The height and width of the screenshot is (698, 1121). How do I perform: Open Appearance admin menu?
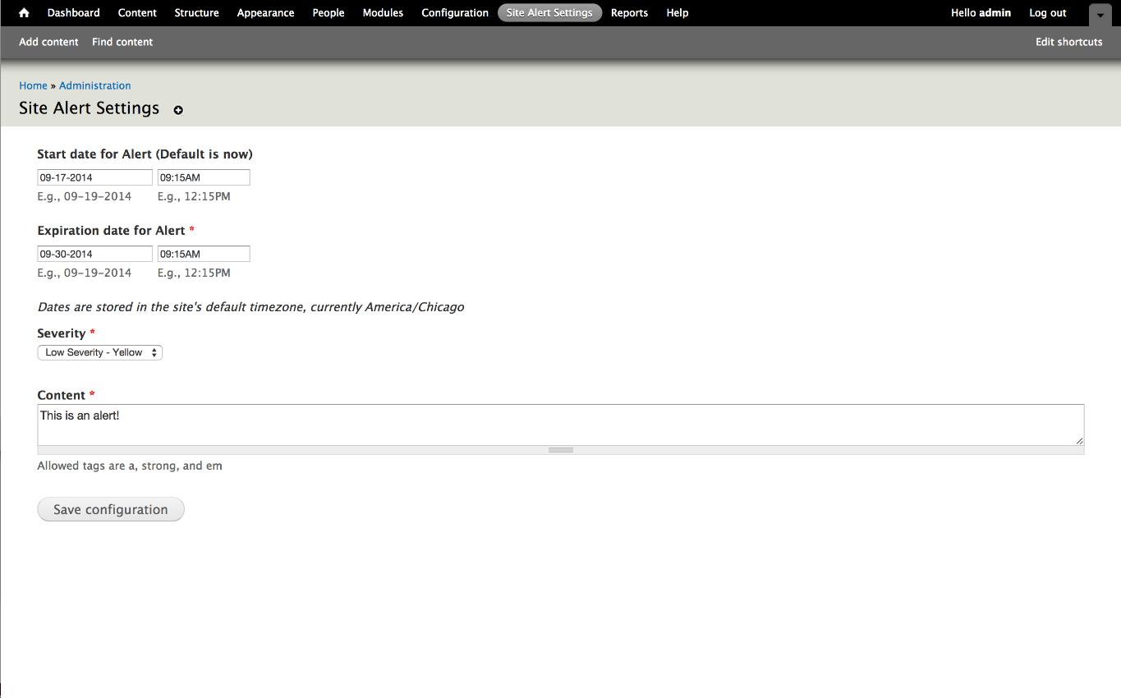tap(265, 13)
